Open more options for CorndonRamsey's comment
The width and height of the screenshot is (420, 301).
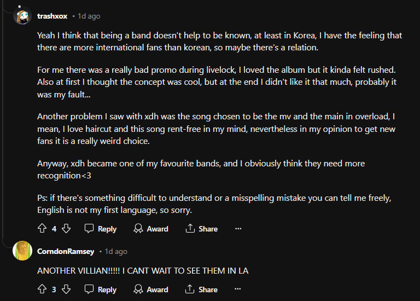pyautogui.click(x=238, y=290)
